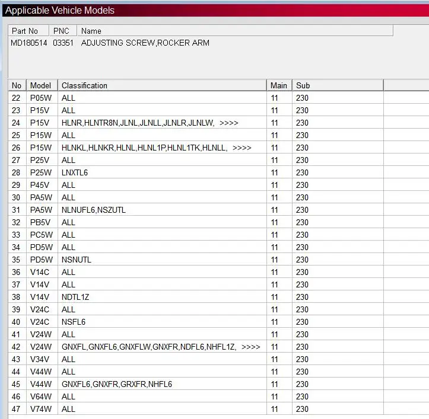Sort by the Classification column header
This screenshot has height=419, width=429.
click(x=162, y=85)
